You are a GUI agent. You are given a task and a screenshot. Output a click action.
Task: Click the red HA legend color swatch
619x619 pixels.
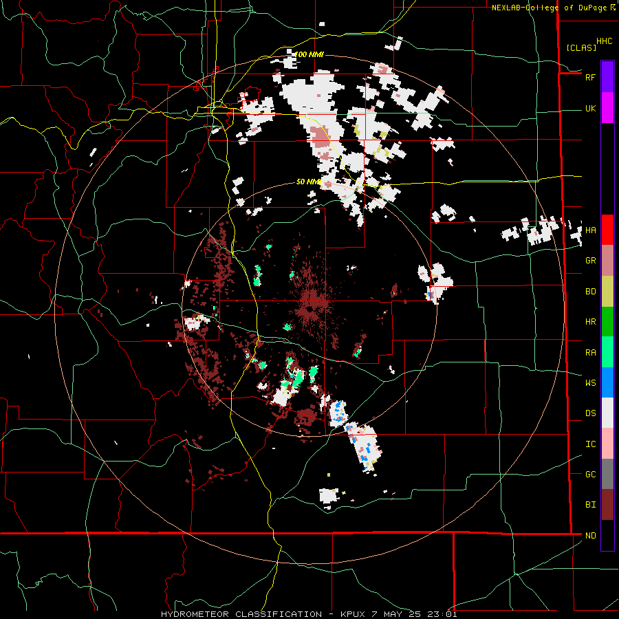pos(607,230)
